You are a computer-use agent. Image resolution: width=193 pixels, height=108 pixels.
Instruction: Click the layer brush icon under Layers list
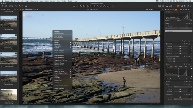click(x=185, y=41)
